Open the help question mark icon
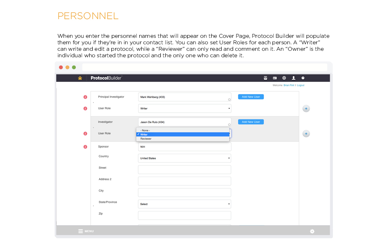 303,78
